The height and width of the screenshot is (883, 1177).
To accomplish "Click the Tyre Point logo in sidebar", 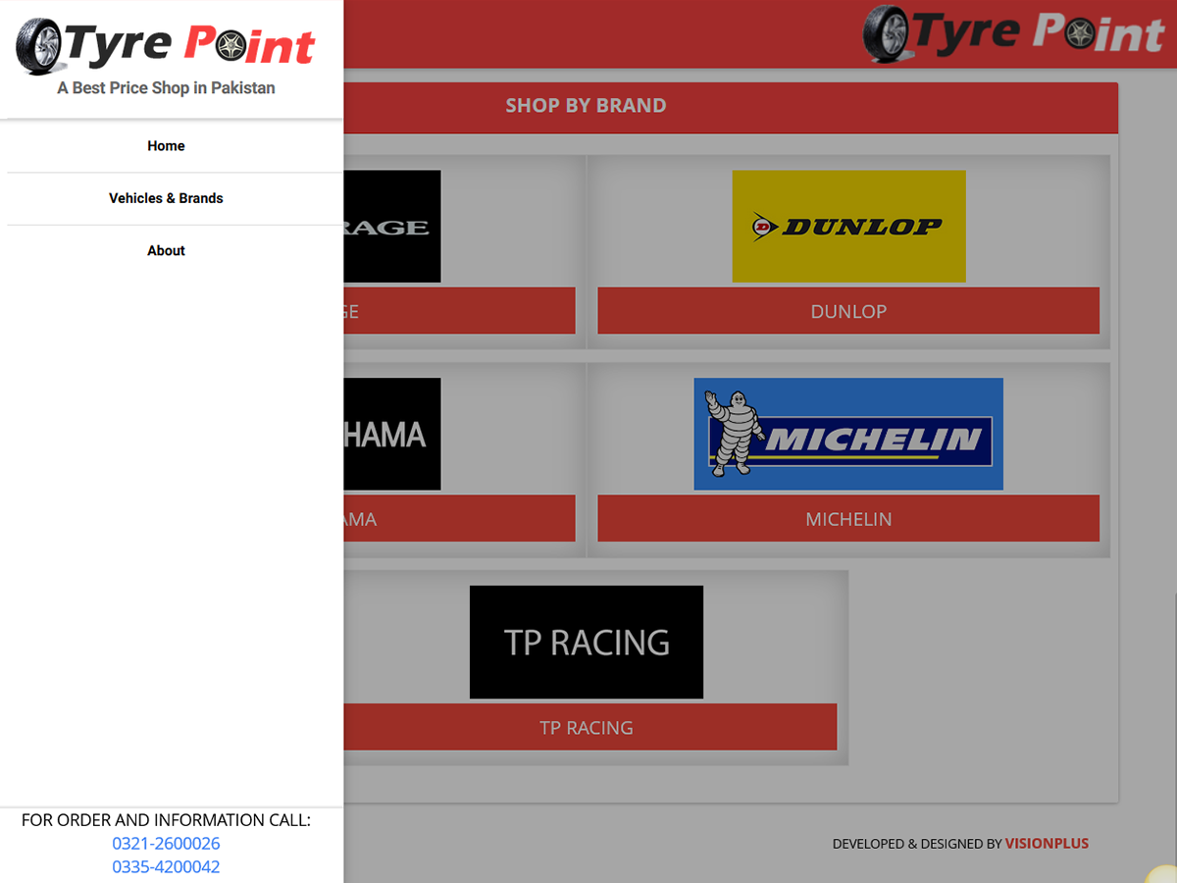I will (166, 46).
